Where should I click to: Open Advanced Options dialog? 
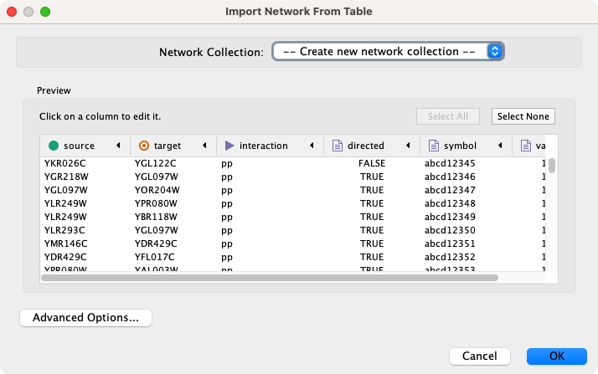(x=85, y=318)
